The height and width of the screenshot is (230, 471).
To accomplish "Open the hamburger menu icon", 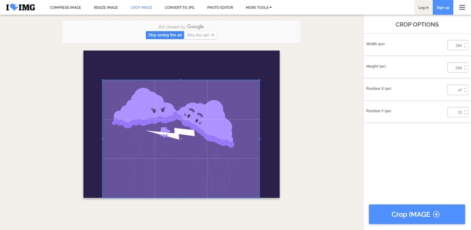I will [x=462, y=7].
